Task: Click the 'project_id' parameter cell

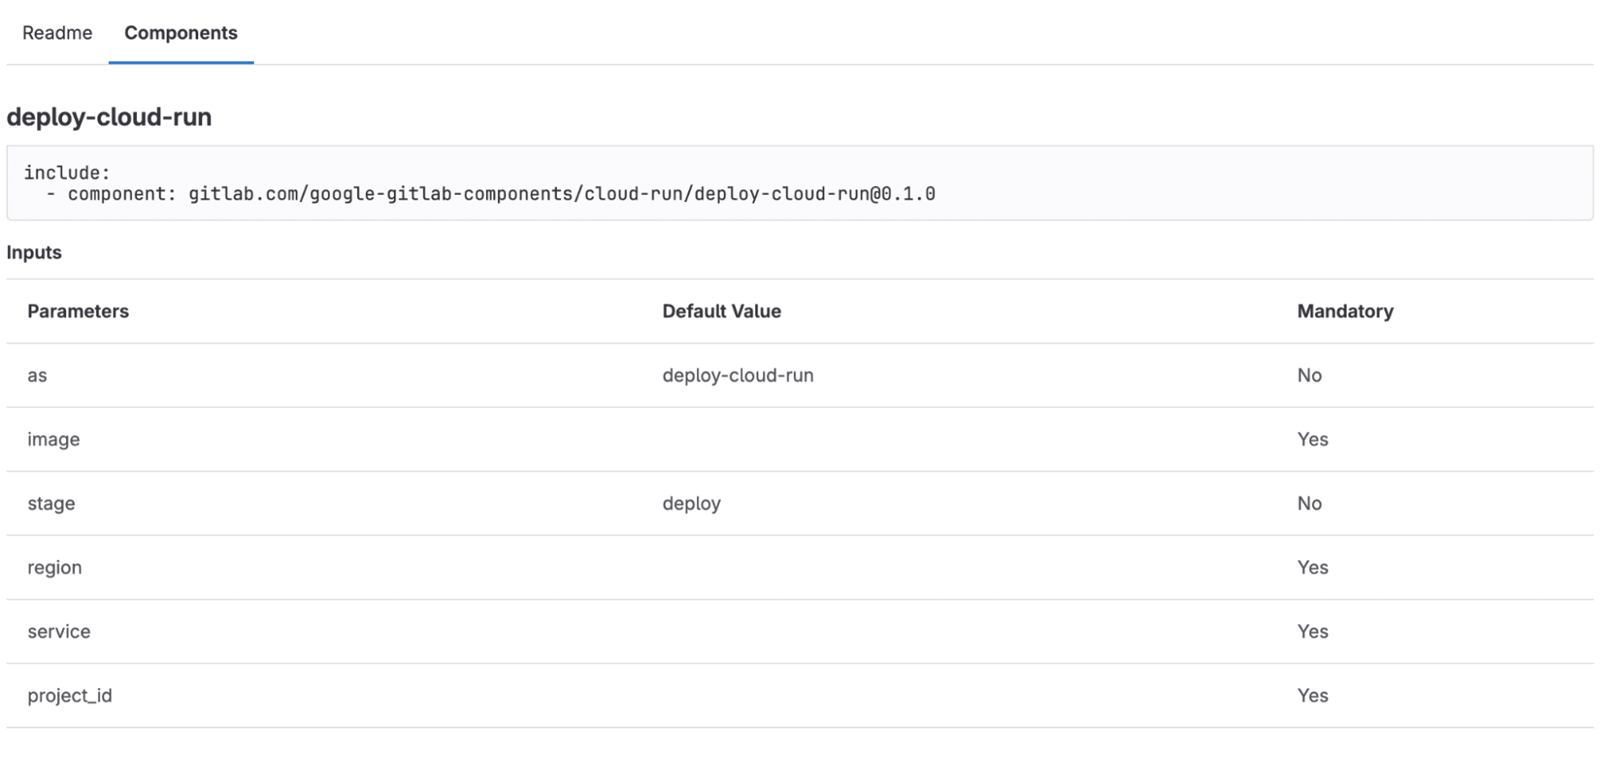Action: (69, 696)
